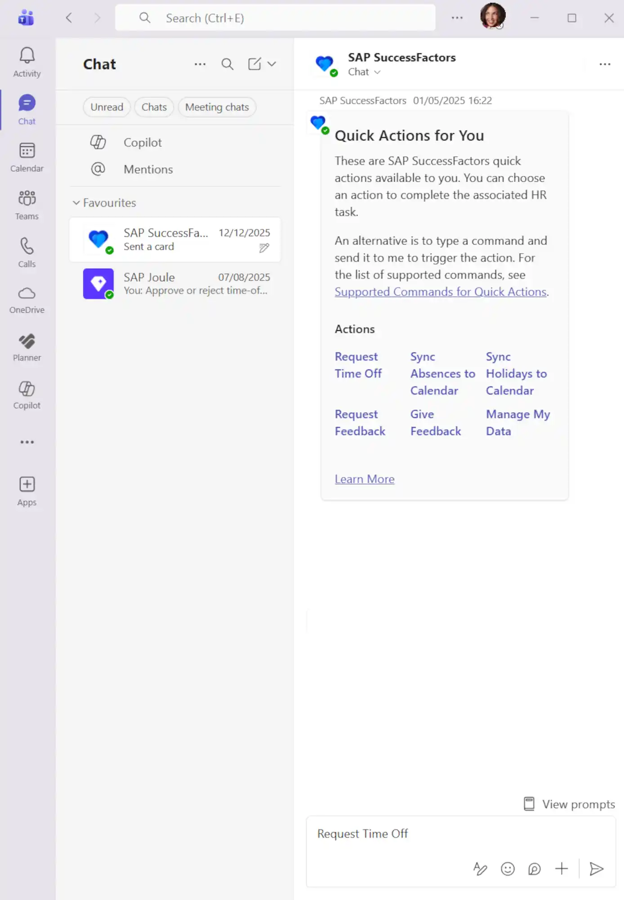Go back using the back arrow
This screenshot has width=624, height=900.
pos(69,18)
